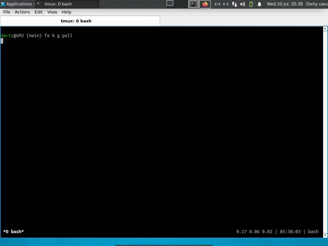Open the notifications bell
Screen dimensions: 328x246
pos(259,4)
